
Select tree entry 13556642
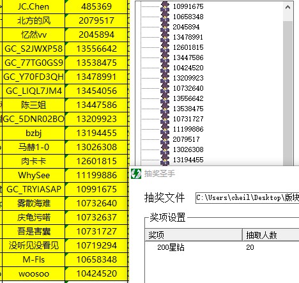point(188,98)
